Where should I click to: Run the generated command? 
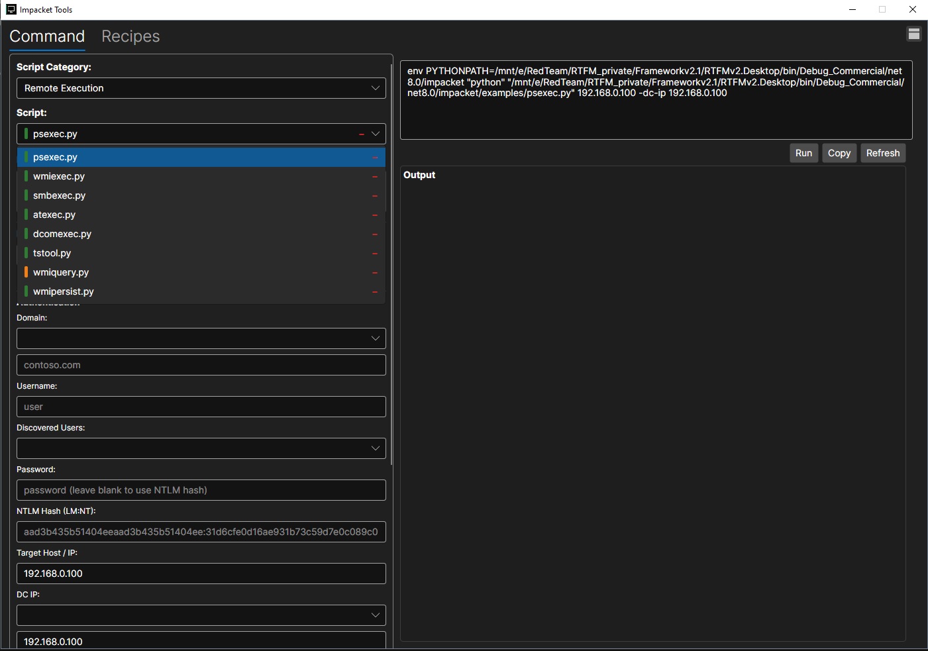click(803, 153)
